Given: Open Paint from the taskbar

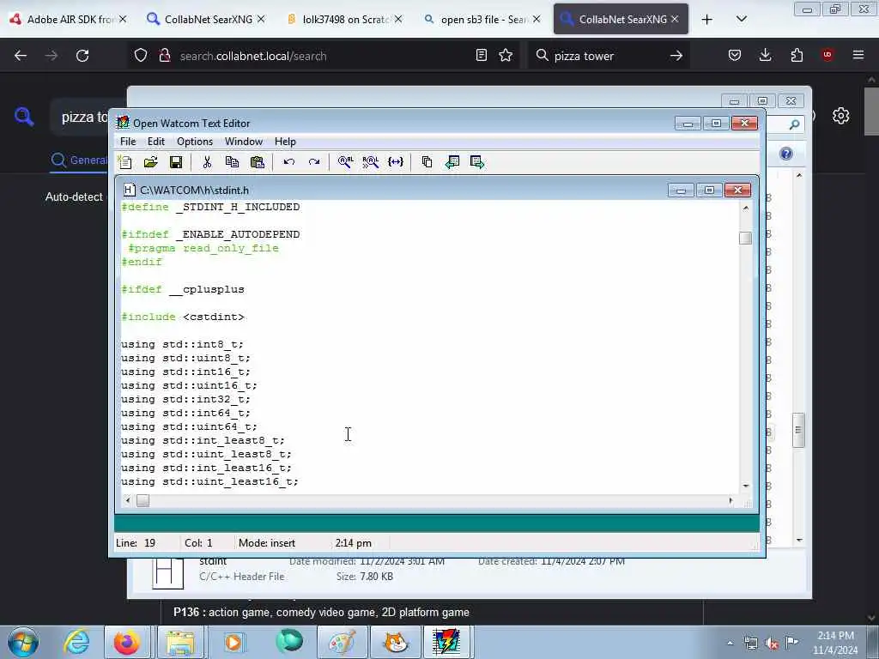Looking at the screenshot, I should point(342,642).
